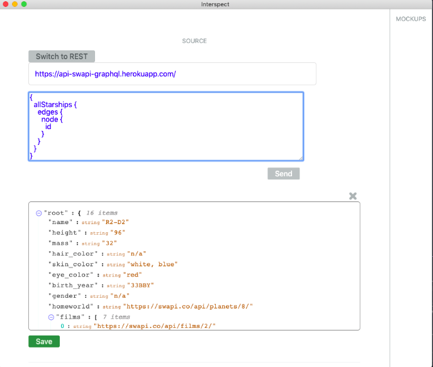Collapse the "films" array node
Viewport: 433px width, 367px height.
point(51,317)
